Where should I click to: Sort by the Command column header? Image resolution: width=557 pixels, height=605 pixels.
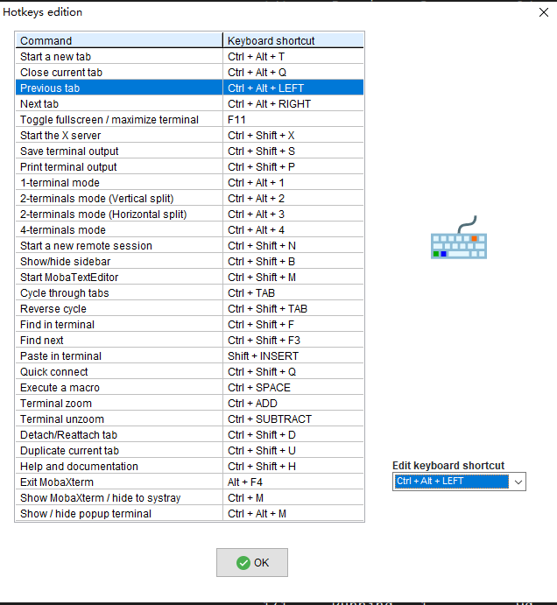(119, 40)
